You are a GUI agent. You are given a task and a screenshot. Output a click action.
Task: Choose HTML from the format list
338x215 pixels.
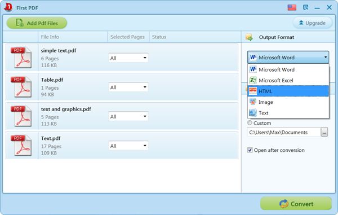click(x=288, y=91)
